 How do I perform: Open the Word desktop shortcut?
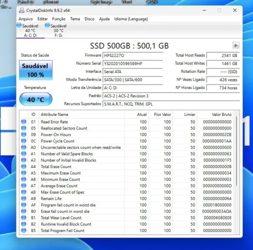tap(127, 2)
